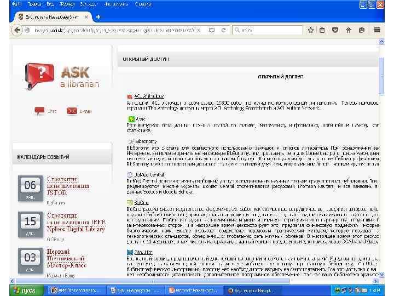Switch to the first taskbar window button
Viewport: 394px width, 296px height.
click(x=76, y=291)
